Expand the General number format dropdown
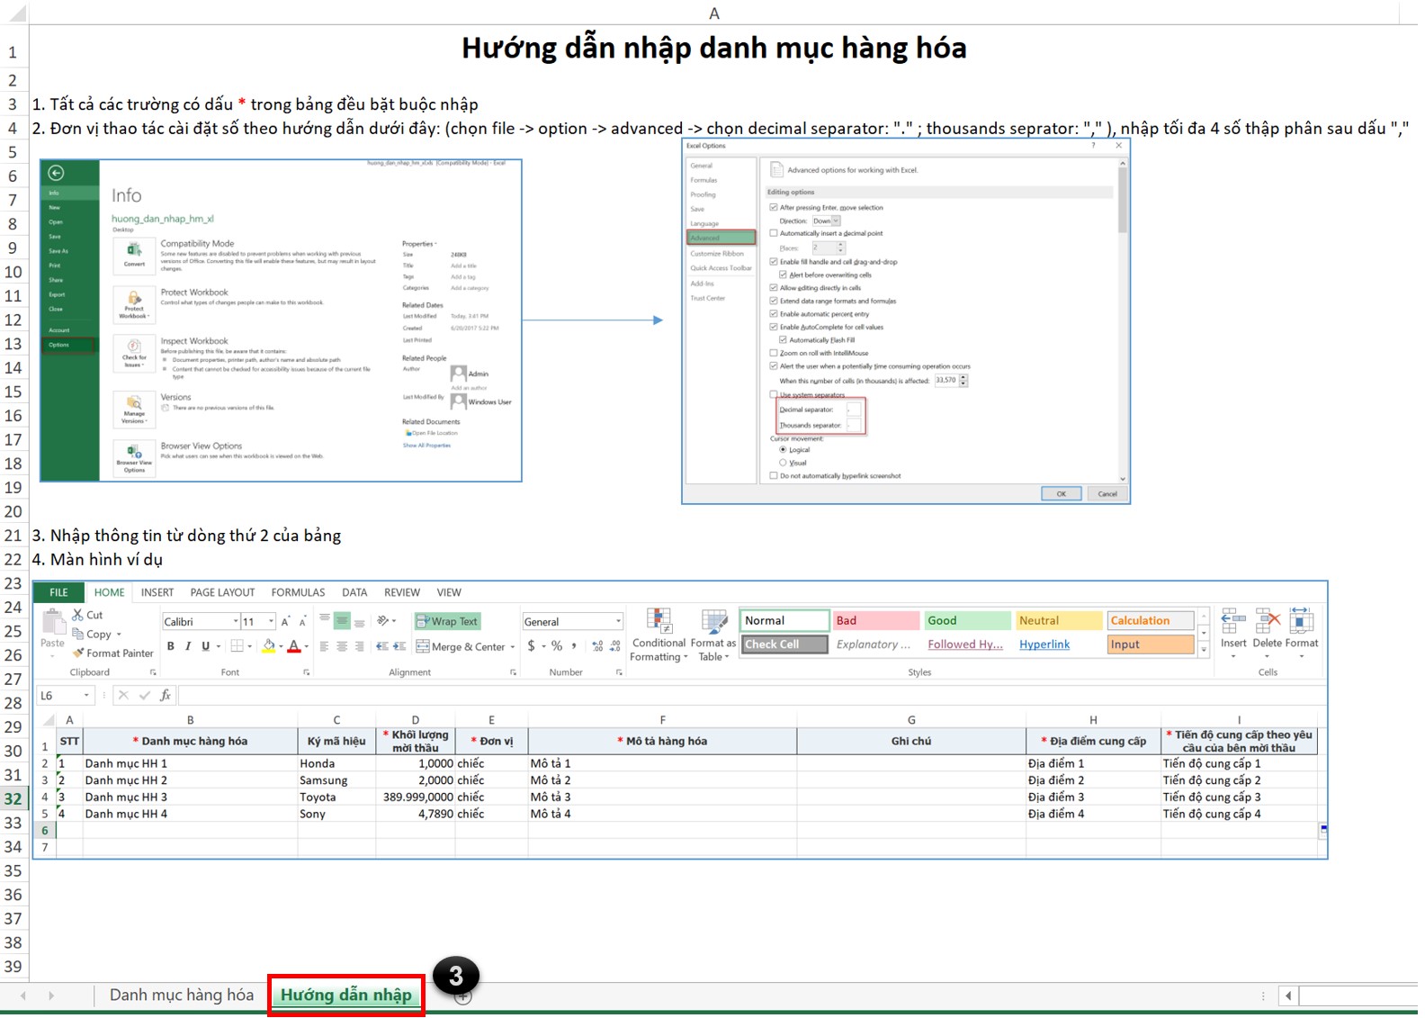The width and height of the screenshot is (1425, 1018). 618,622
